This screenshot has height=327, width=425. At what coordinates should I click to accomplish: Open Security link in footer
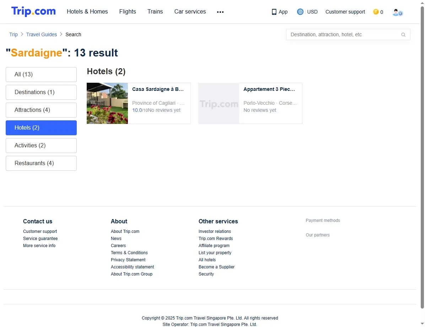point(206,274)
